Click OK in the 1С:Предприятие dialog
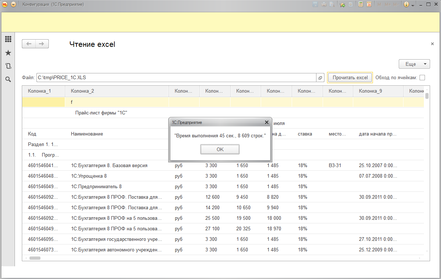This screenshot has width=441, height=279. click(220, 149)
